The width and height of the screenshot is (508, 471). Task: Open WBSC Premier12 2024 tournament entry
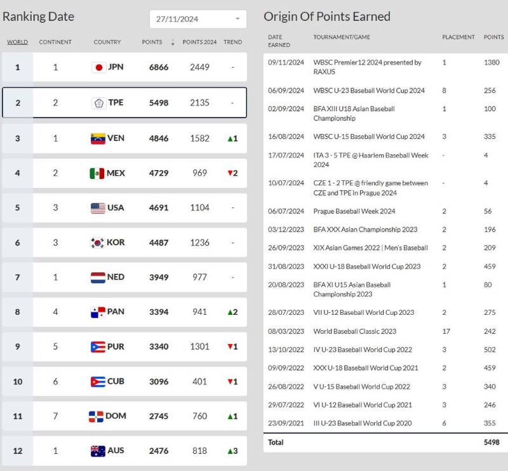[x=367, y=63]
